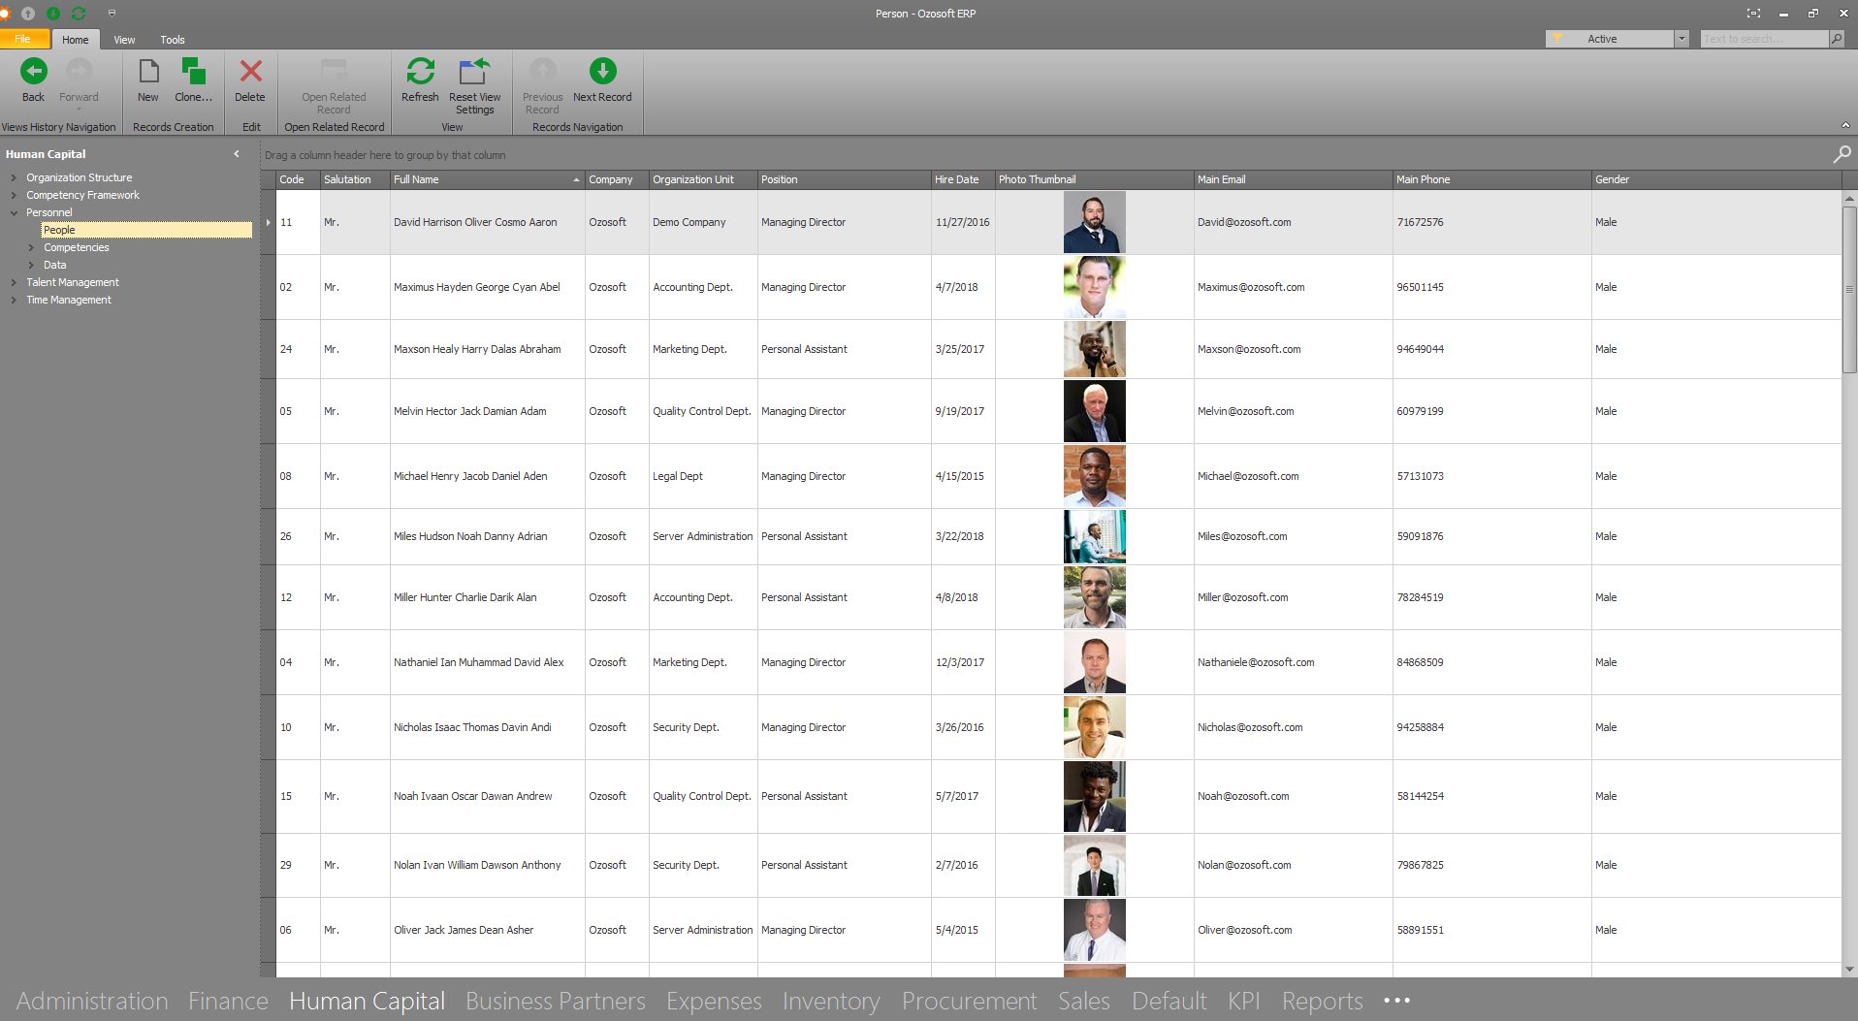Screen dimensions: 1858x1021
Task: Sort by Position column header
Action: tap(844, 179)
